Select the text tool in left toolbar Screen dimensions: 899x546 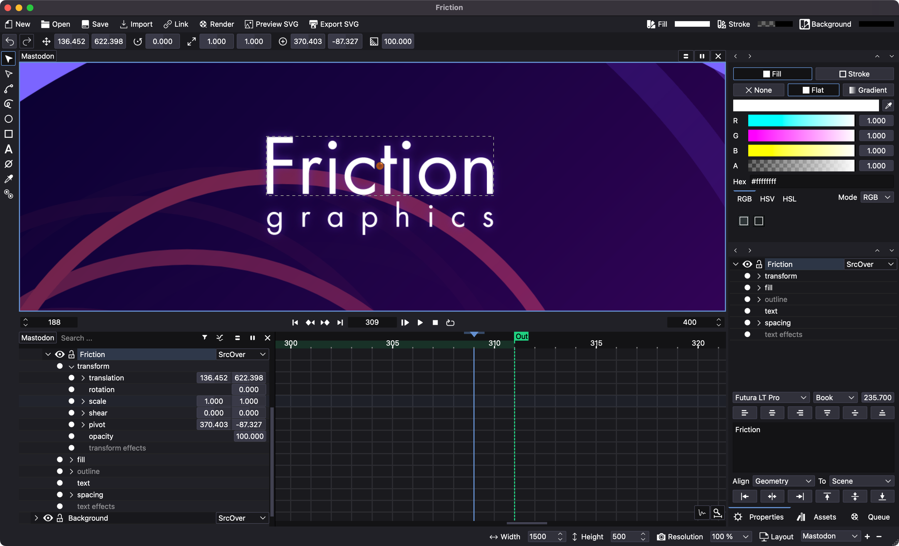pyautogui.click(x=8, y=149)
